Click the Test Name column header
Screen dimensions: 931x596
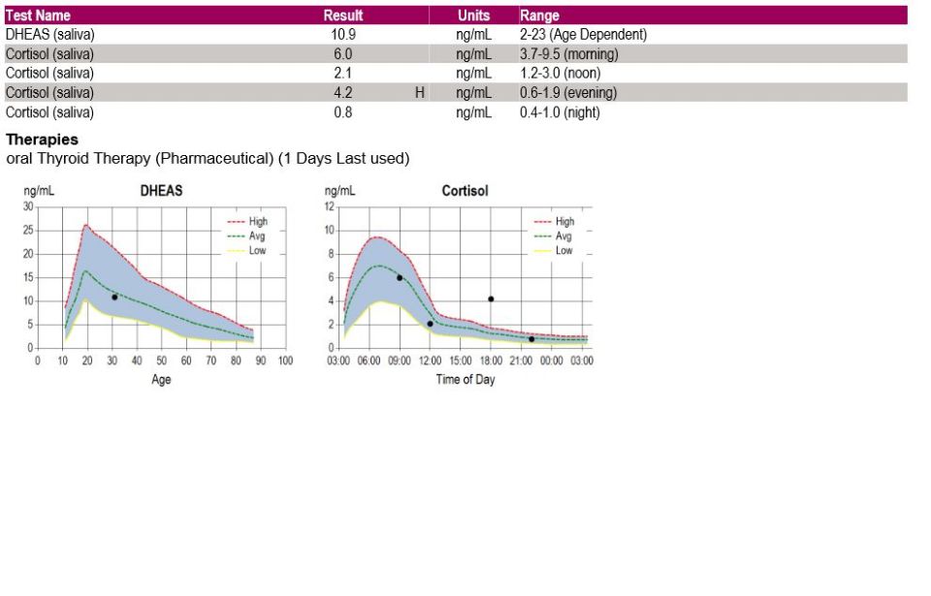coord(38,16)
